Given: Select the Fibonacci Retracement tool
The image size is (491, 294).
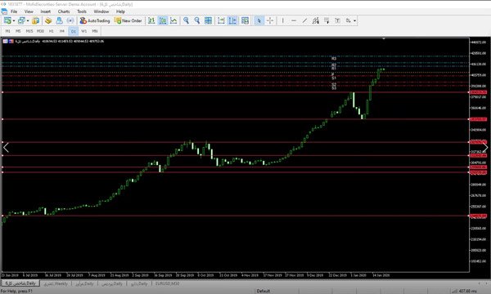Looking at the screenshot, I should point(327,20).
